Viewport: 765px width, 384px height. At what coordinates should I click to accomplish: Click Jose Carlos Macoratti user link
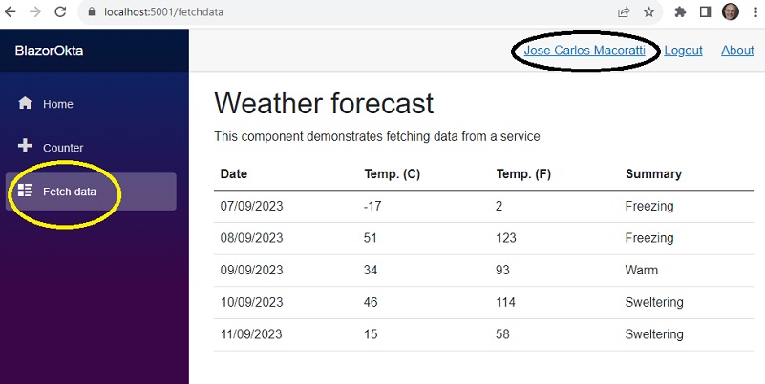(x=584, y=51)
